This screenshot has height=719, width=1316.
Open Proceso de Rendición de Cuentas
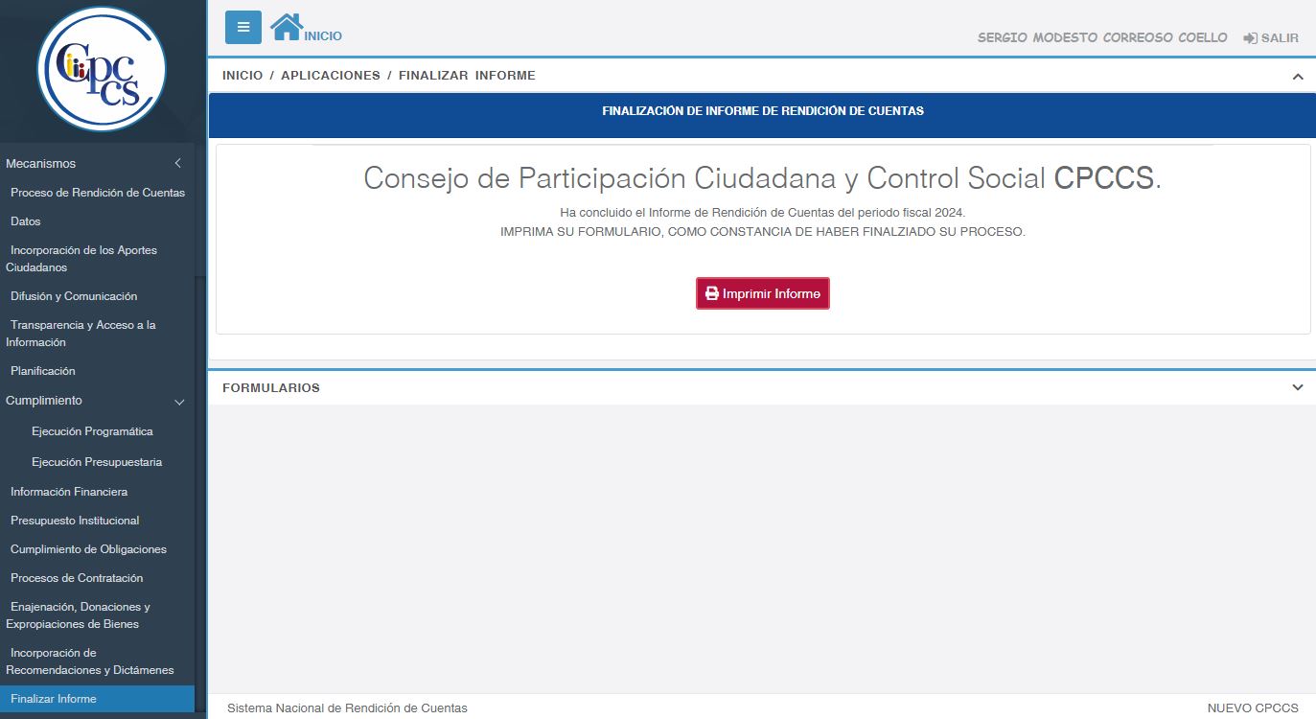point(98,193)
